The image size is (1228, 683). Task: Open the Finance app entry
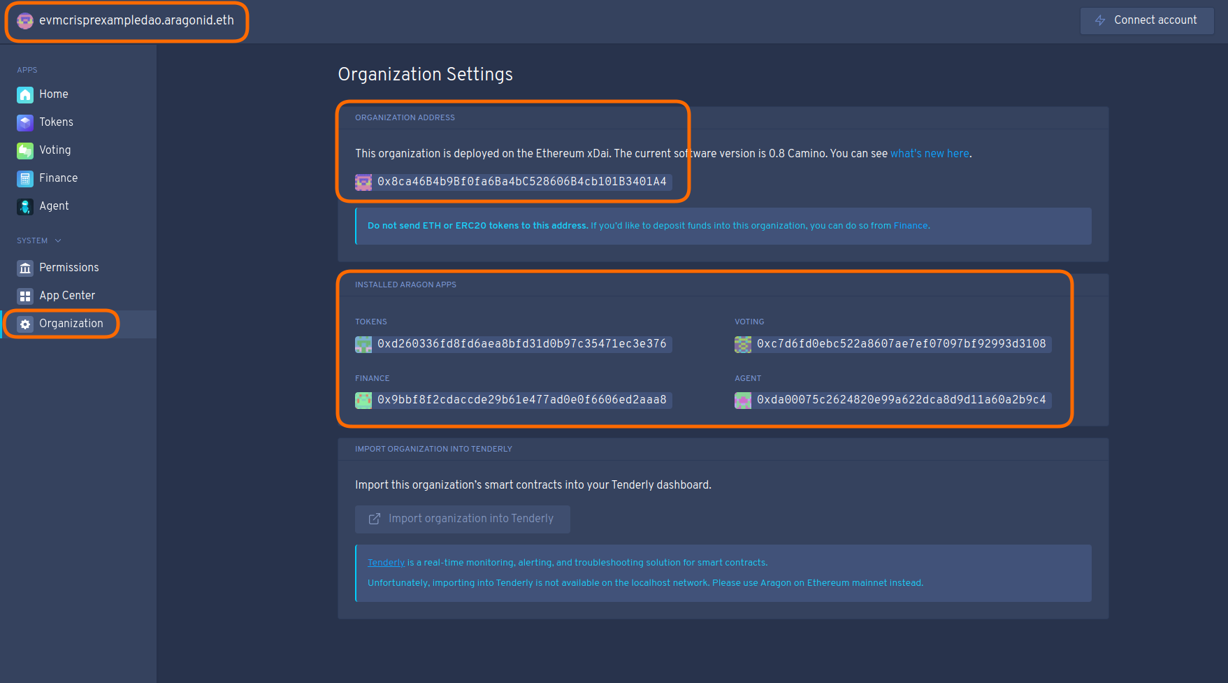point(78,178)
